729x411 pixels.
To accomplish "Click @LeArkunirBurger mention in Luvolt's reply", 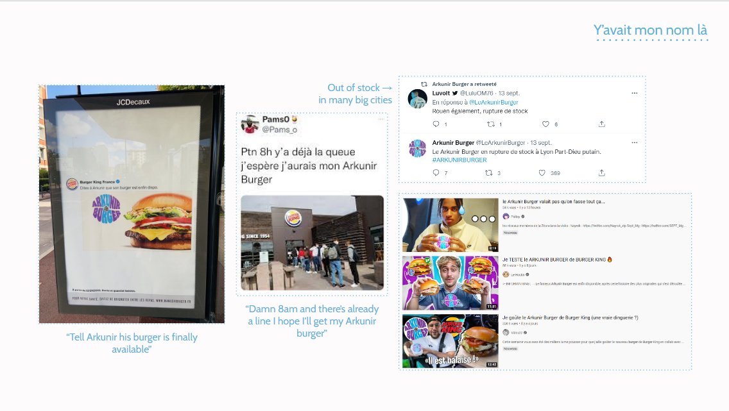I will coord(493,102).
